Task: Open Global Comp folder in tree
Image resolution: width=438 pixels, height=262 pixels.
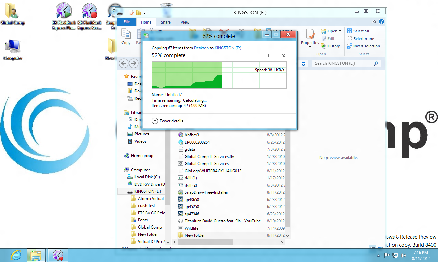Action: (146, 227)
